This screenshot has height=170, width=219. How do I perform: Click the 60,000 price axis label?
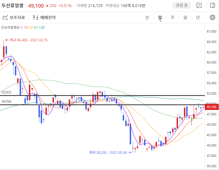(x=212, y=62)
